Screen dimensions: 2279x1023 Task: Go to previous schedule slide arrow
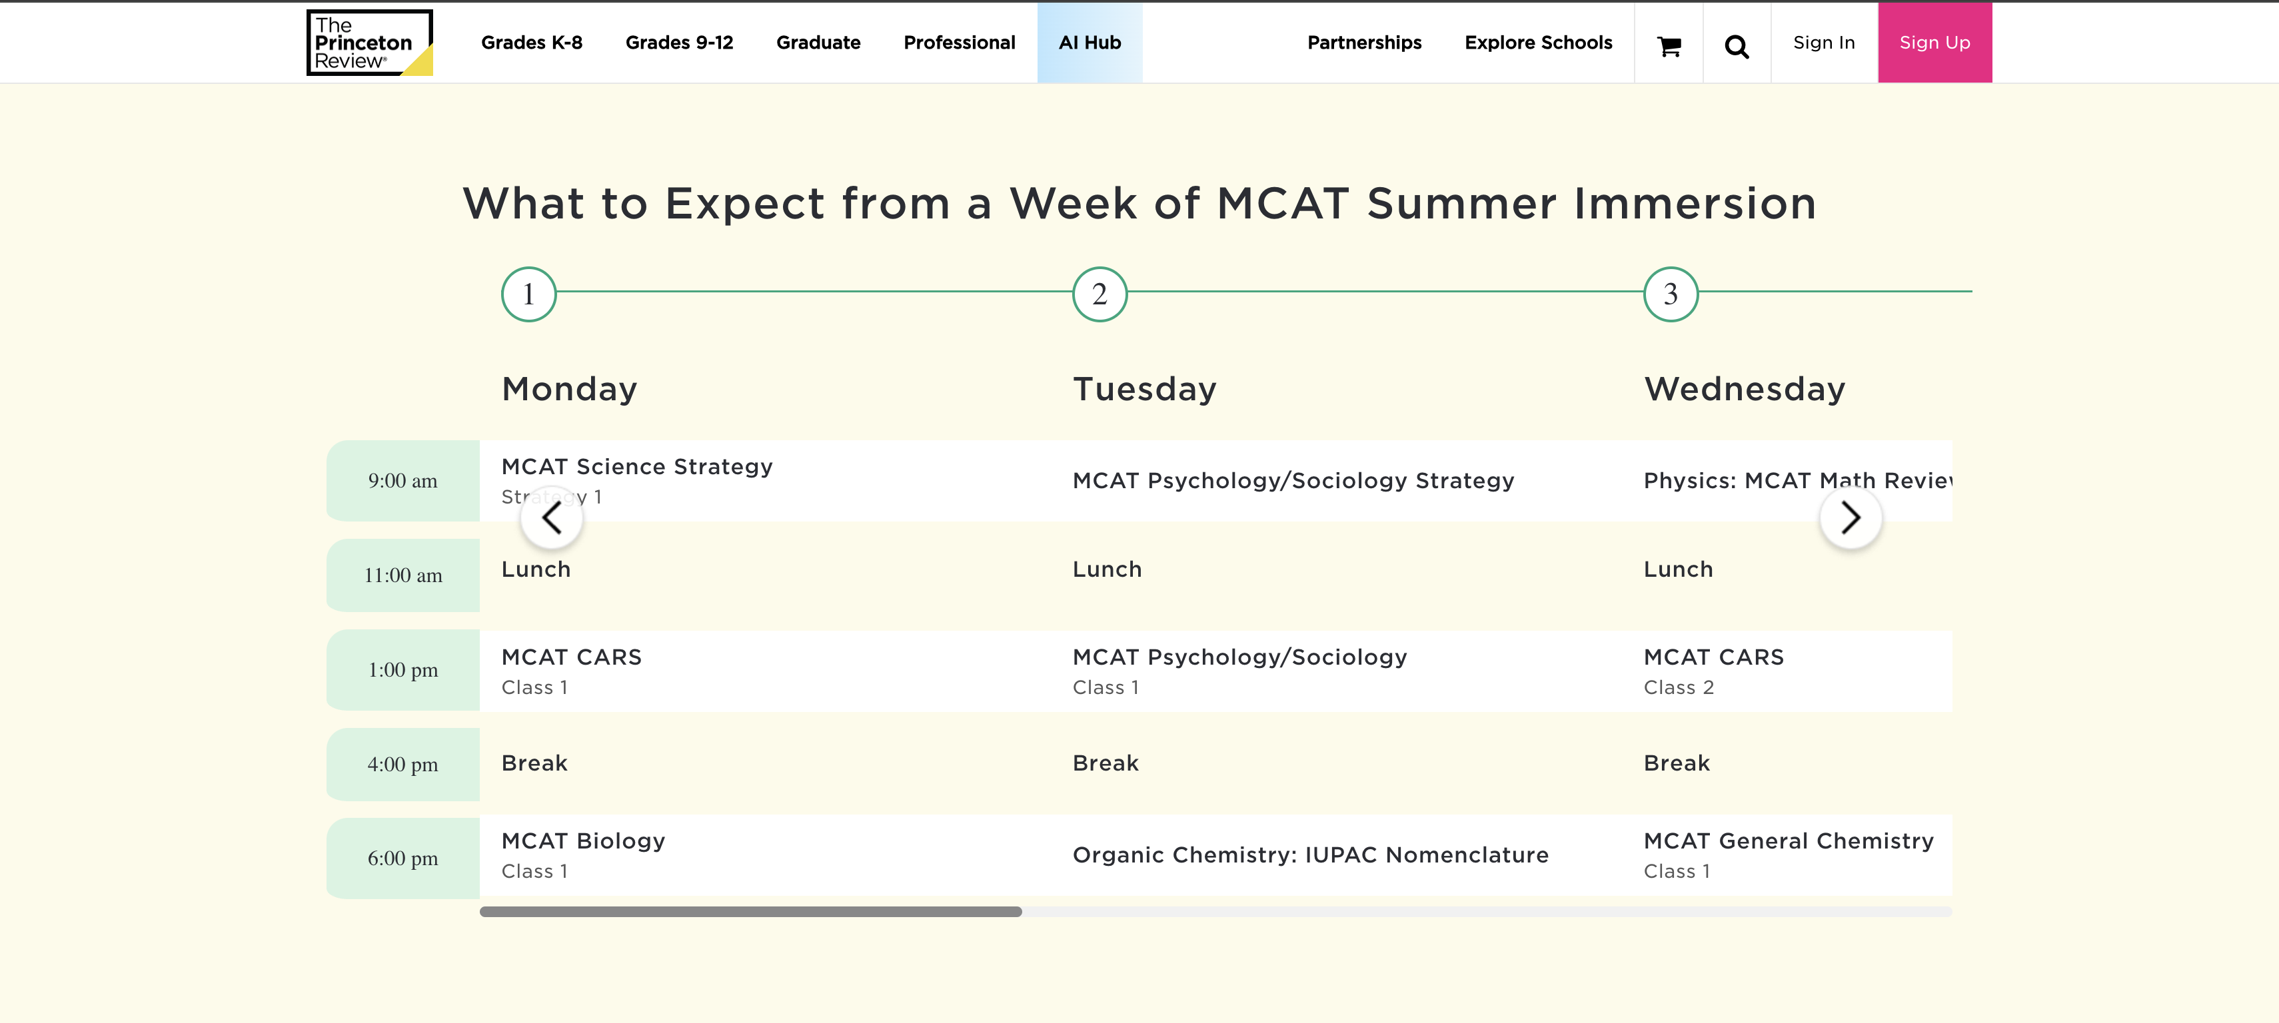coord(551,519)
